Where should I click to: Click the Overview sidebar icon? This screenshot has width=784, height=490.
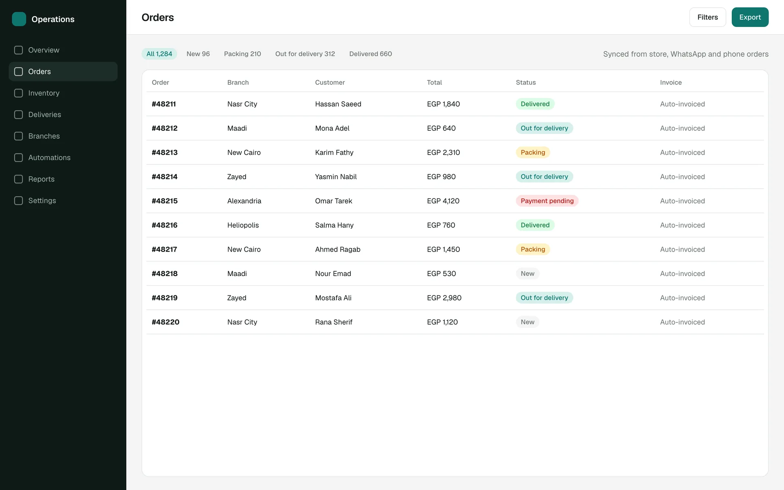18,50
